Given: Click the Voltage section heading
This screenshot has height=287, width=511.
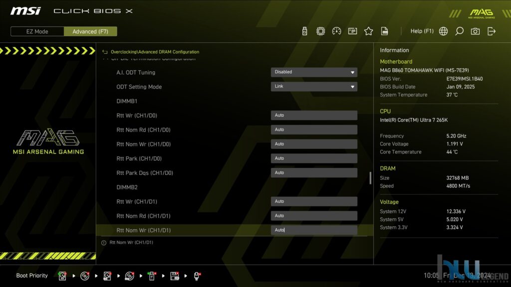Looking at the screenshot, I should click(389, 202).
